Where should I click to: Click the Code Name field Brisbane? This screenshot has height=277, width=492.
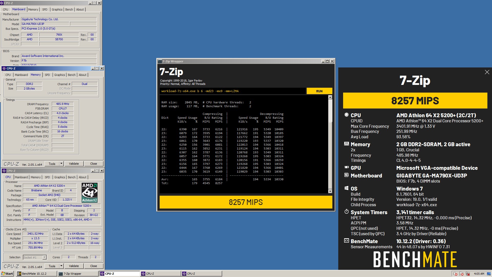37,190
